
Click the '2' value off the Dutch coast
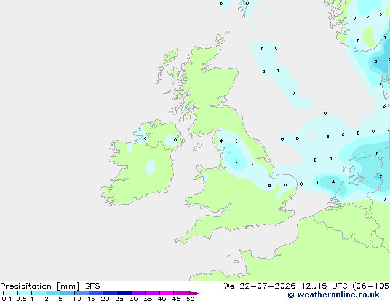point(333,182)
